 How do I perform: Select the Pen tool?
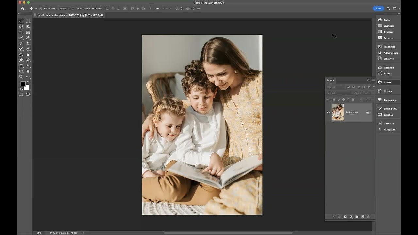click(28, 60)
